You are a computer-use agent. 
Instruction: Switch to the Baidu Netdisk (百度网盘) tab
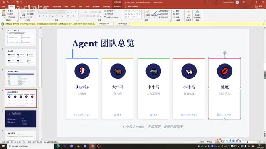point(106,7)
